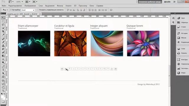Select the Quick Selection tool

tap(3, 28)
